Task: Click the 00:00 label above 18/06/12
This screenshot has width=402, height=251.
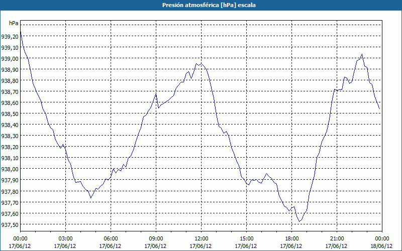Action: tap(382, 239)
